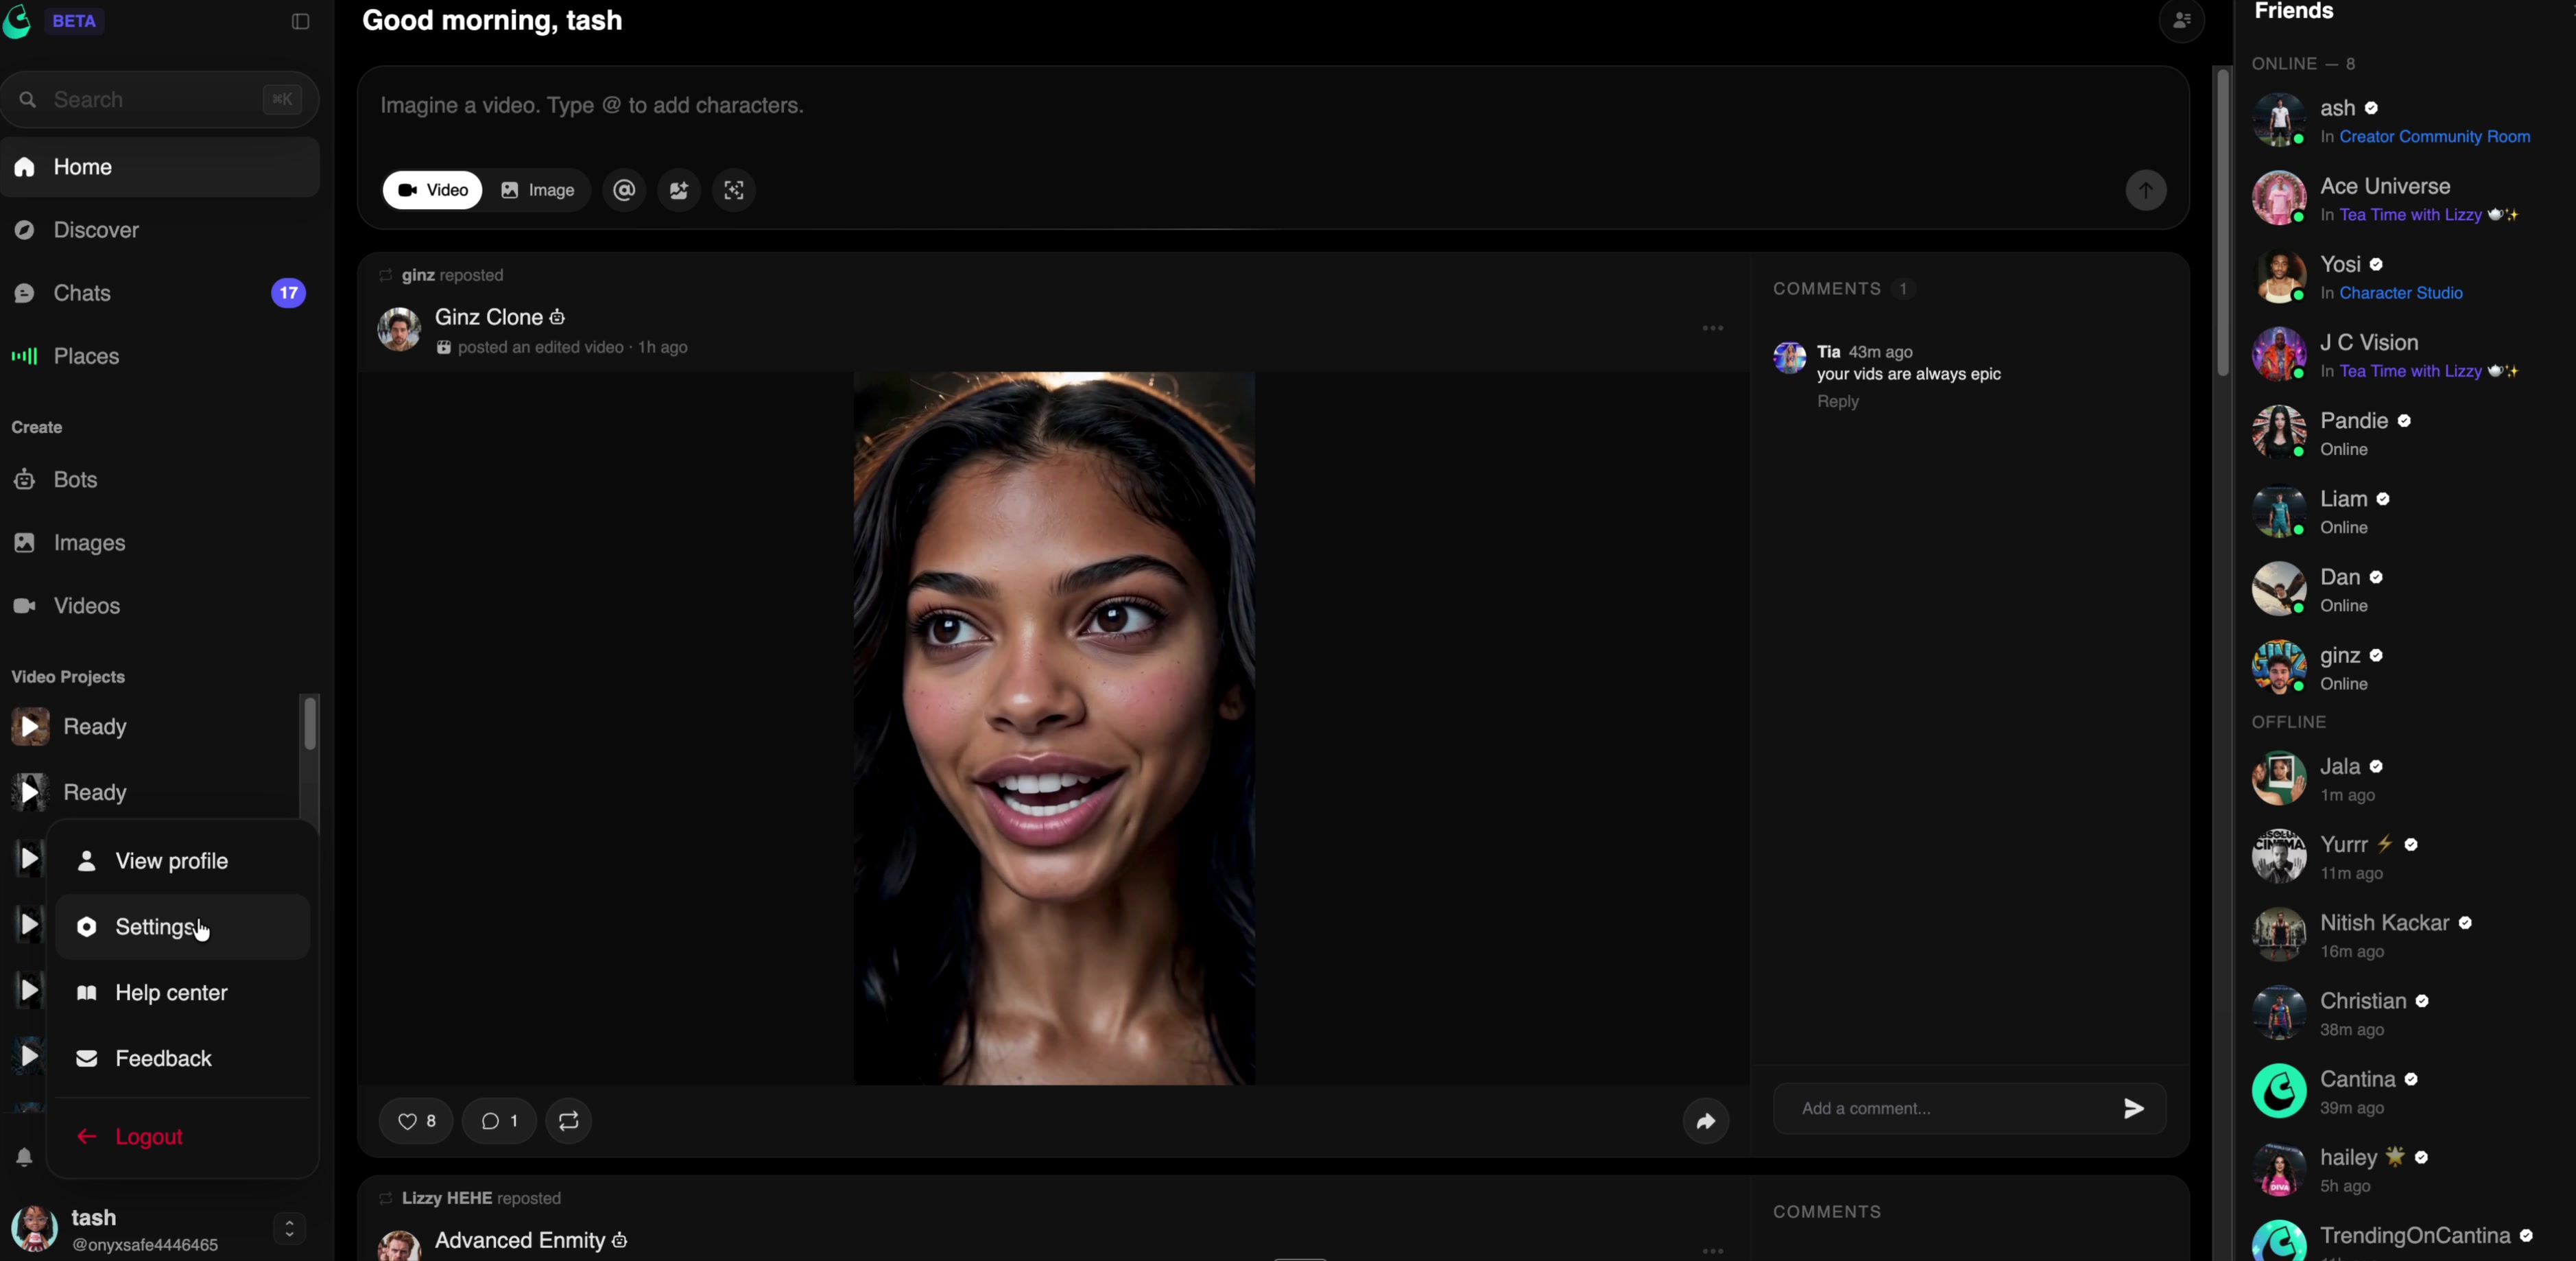Open Advanced Enmity profile name
The height and width of the screenshot is (1261, 2576).
pos(520,1240)
